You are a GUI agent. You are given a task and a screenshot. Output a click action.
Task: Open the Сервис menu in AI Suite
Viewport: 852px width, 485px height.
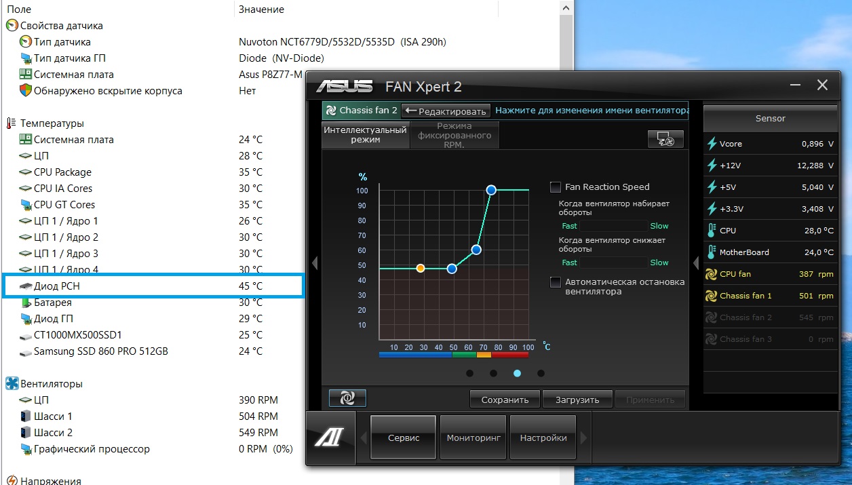tap(404, 438)
